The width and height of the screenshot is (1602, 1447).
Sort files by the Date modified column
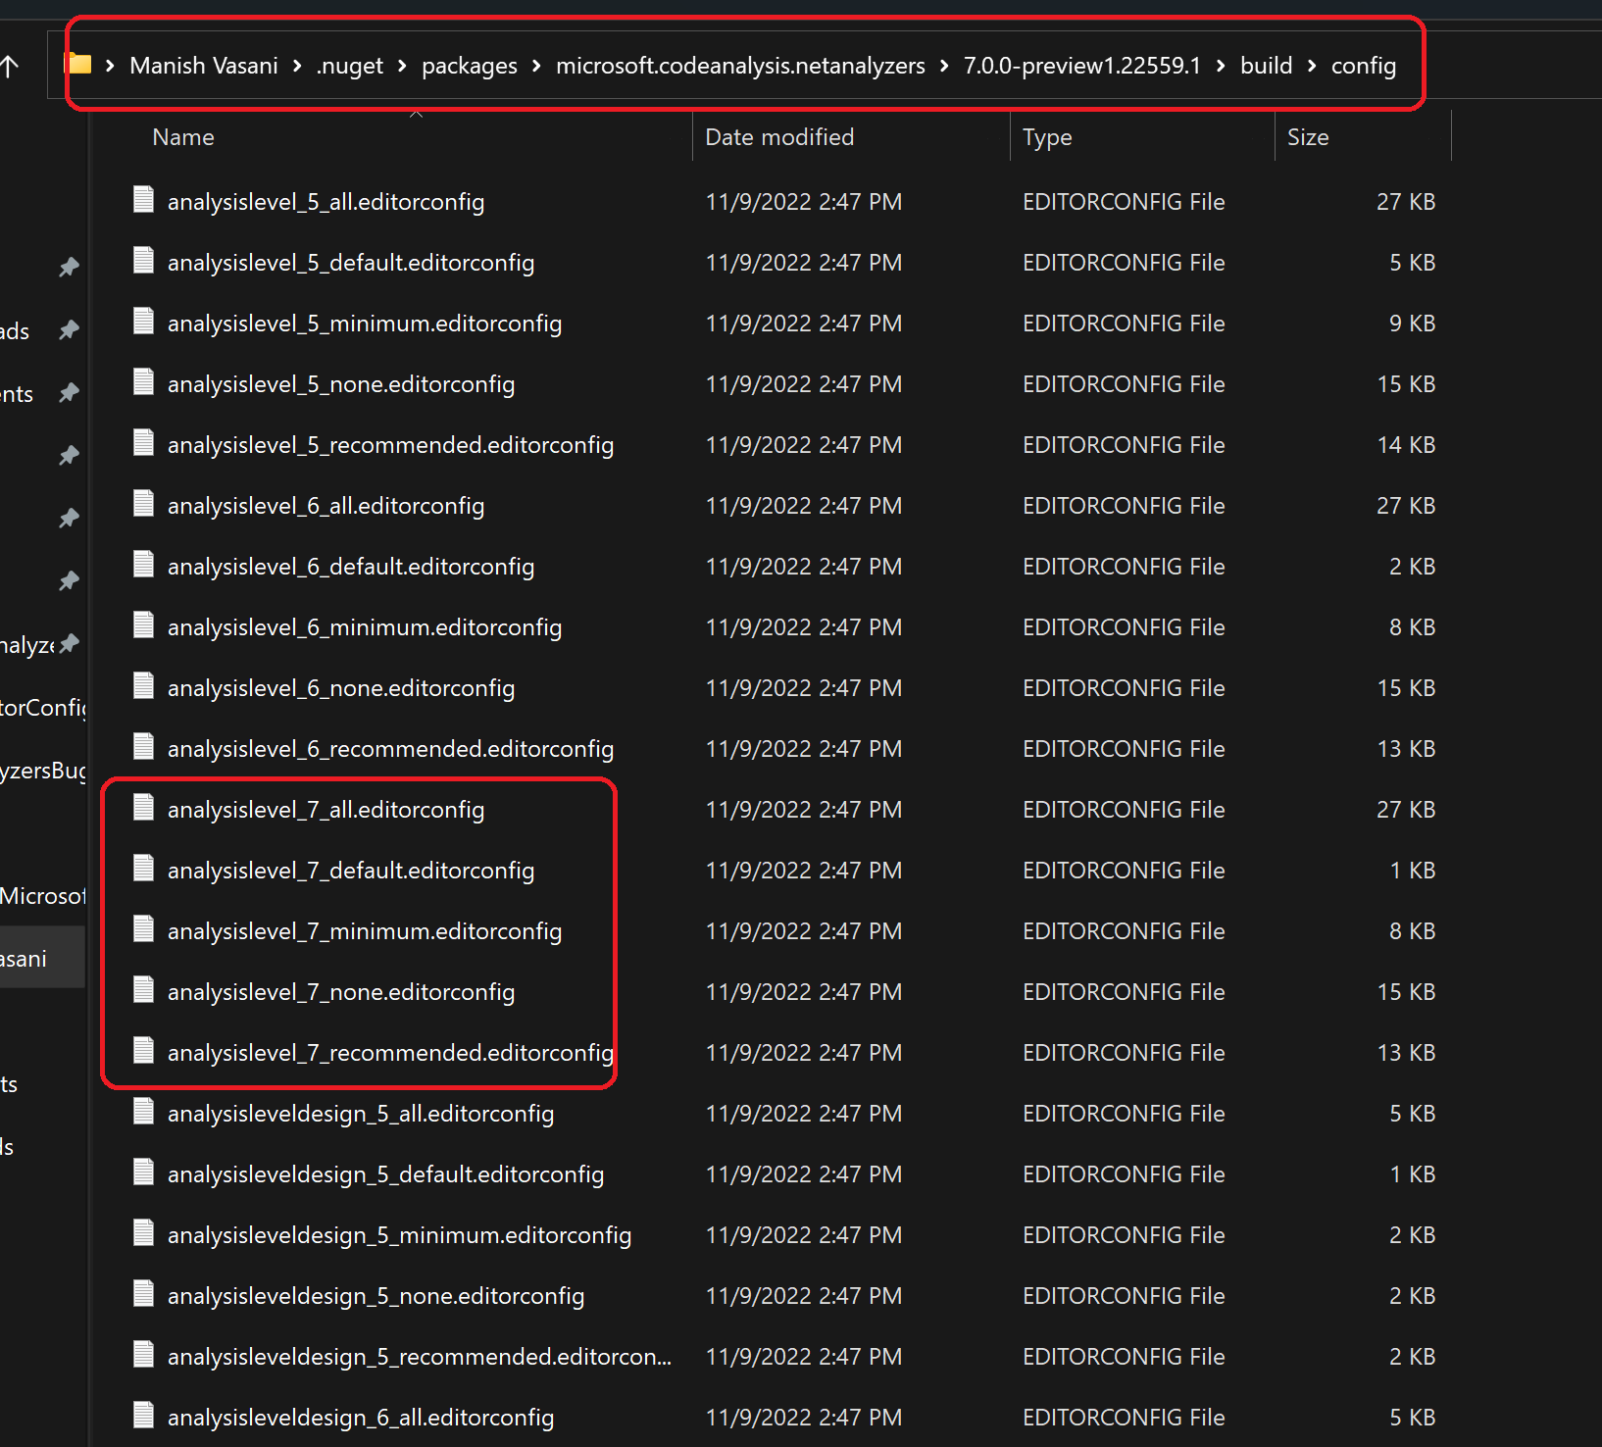point(778,136)
